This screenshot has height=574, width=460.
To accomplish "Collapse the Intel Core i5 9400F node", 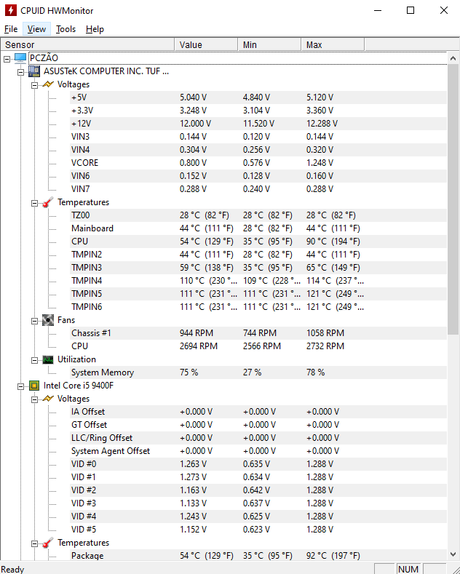I will click(20, 386).
